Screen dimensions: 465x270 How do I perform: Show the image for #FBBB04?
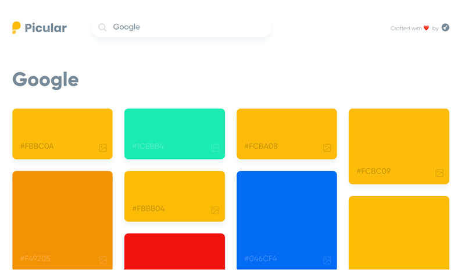[x=215, y=210]
